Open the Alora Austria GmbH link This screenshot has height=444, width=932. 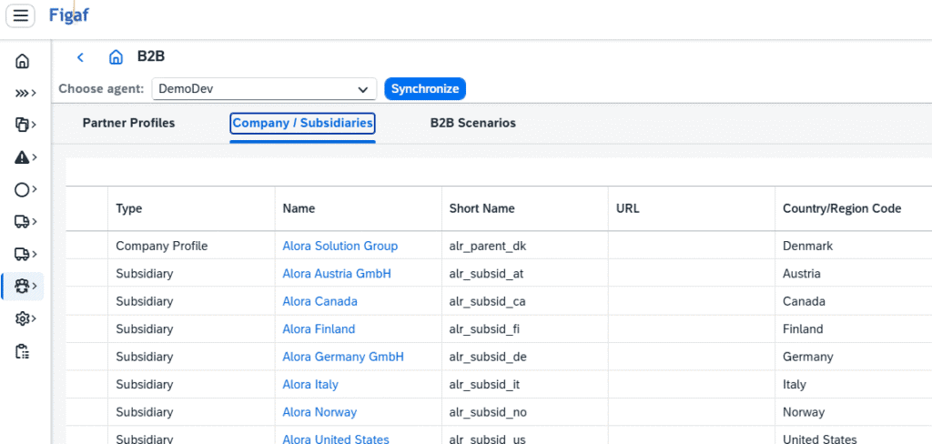(337, 274)
